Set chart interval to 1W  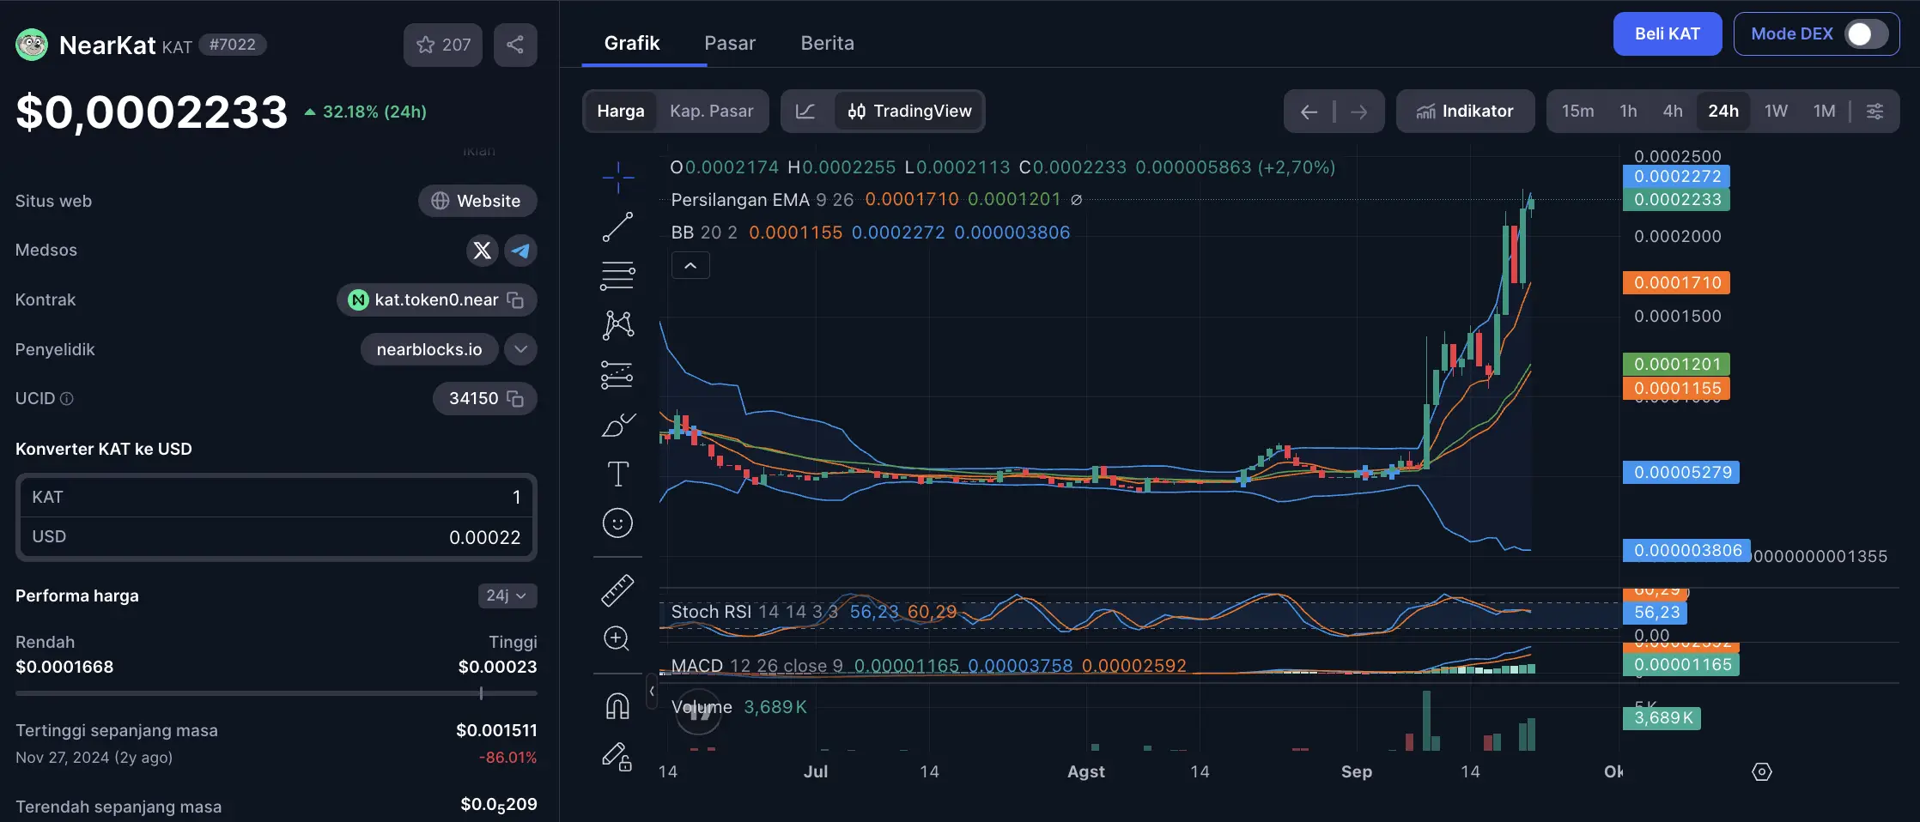[1776, 112]
